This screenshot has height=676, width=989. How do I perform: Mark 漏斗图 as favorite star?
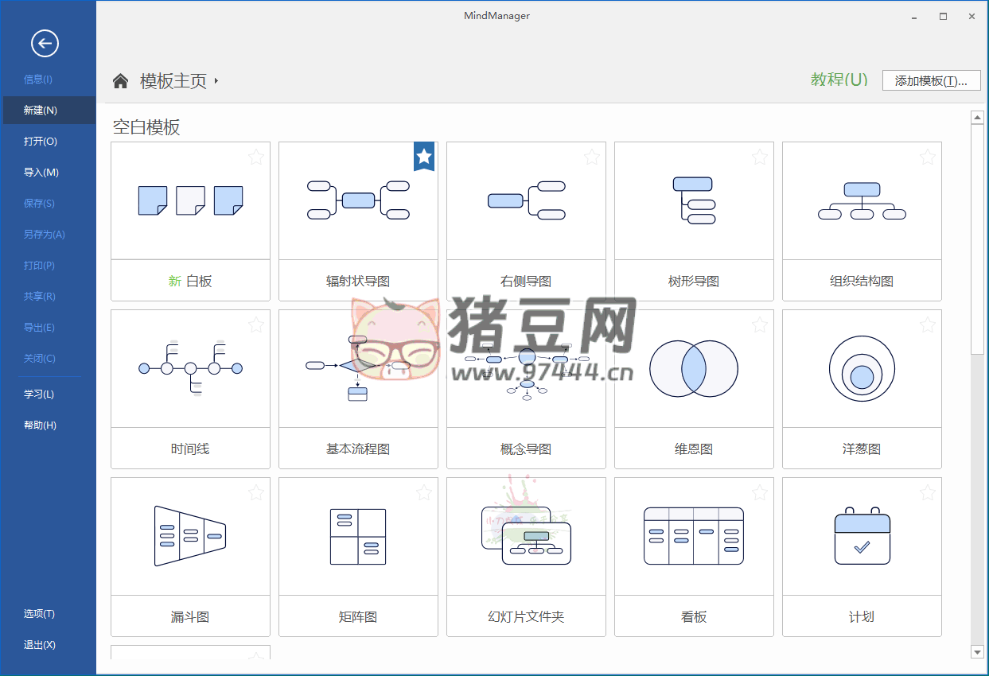256,492
